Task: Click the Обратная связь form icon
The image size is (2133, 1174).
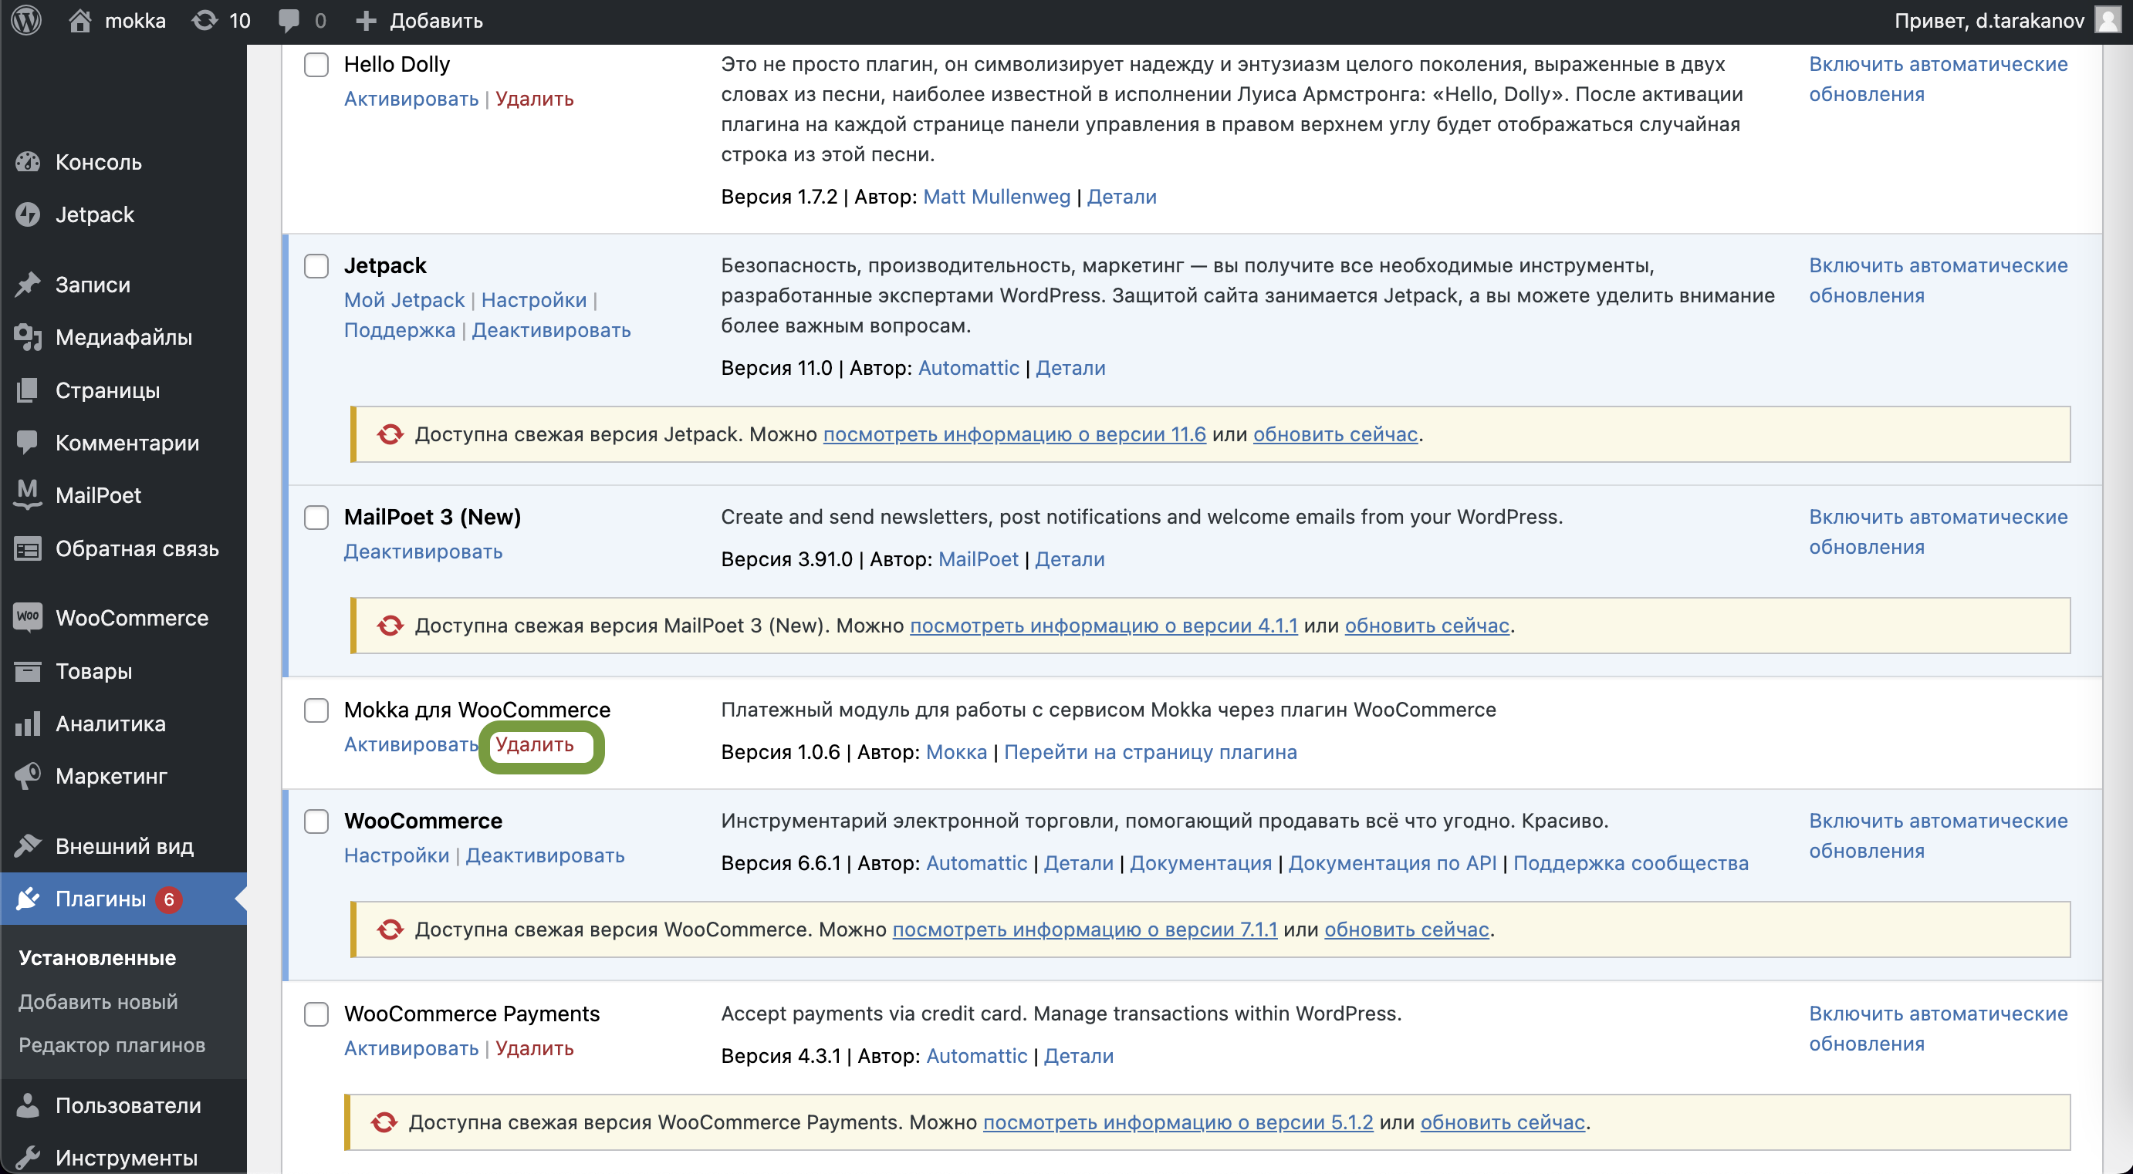Action: pos(27,548)
